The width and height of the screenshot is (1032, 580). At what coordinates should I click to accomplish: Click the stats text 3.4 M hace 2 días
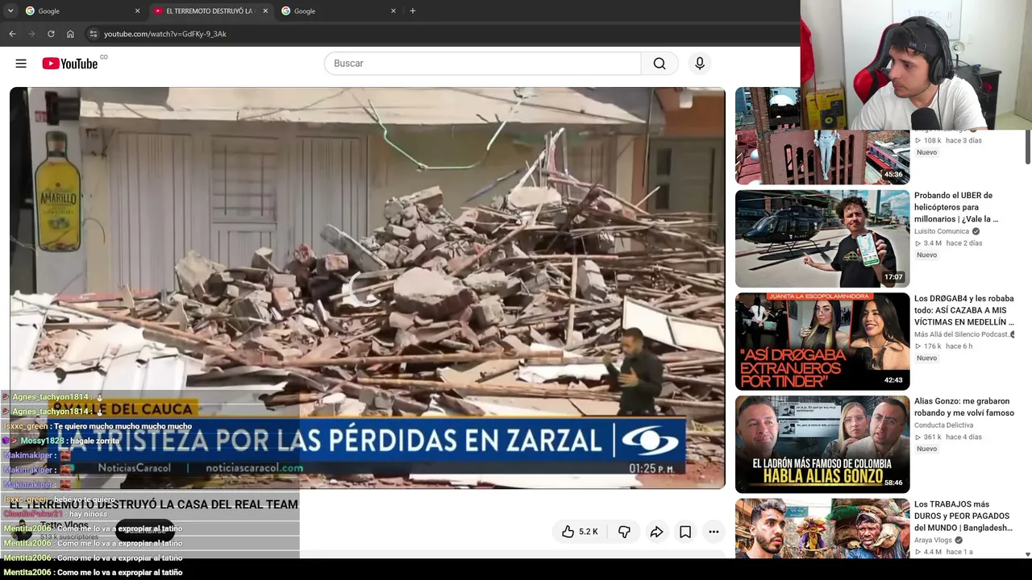tap(948, 243)
